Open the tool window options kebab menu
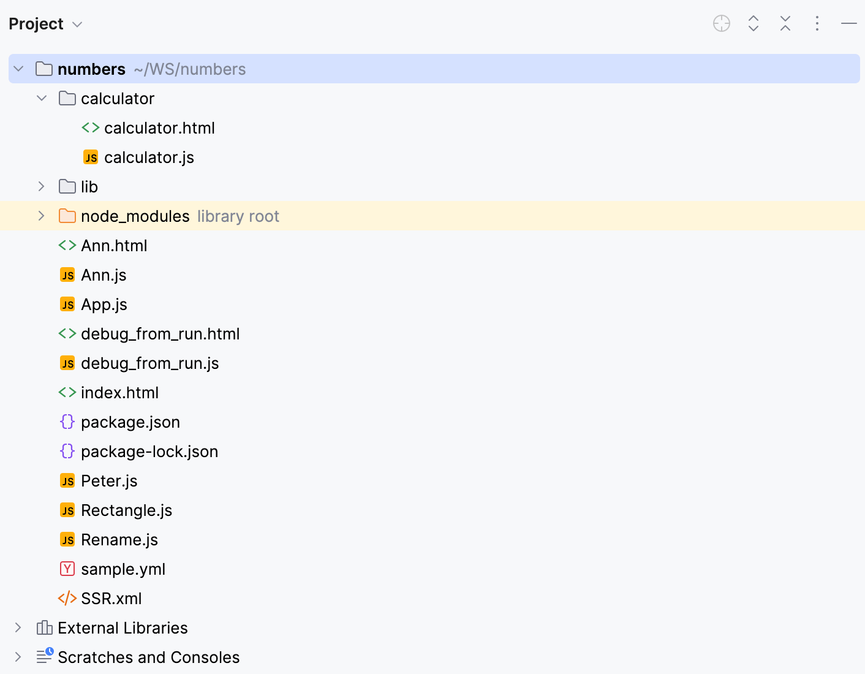Screen dimensions: 865x674 coord(817,23)
